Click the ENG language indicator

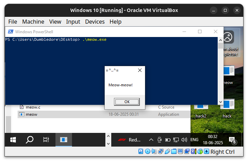pyautogui.click(x=194, y=140)
